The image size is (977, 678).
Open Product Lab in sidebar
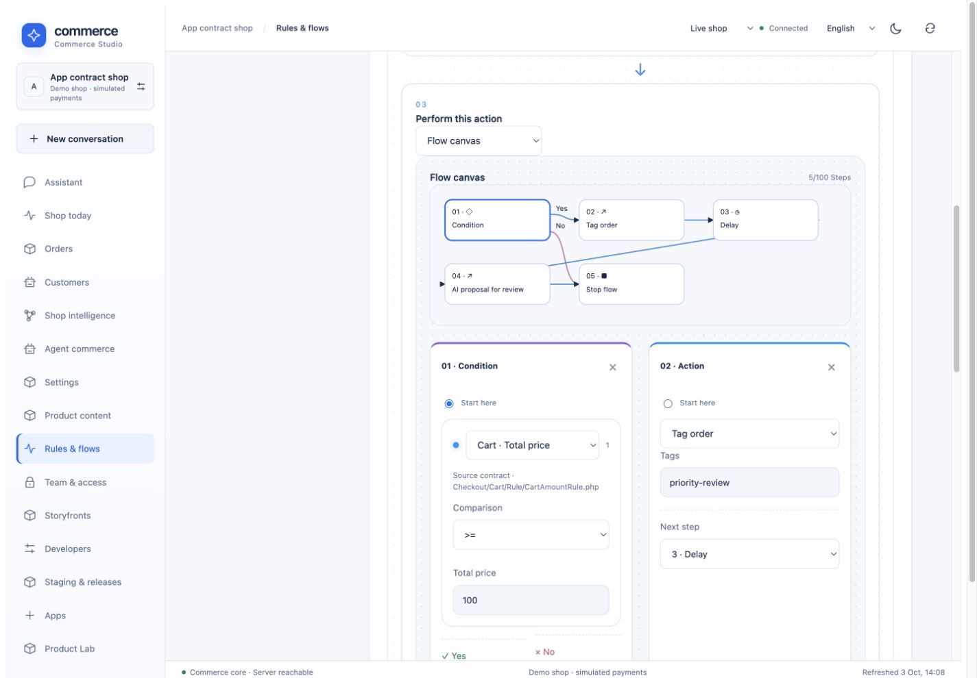85,649
